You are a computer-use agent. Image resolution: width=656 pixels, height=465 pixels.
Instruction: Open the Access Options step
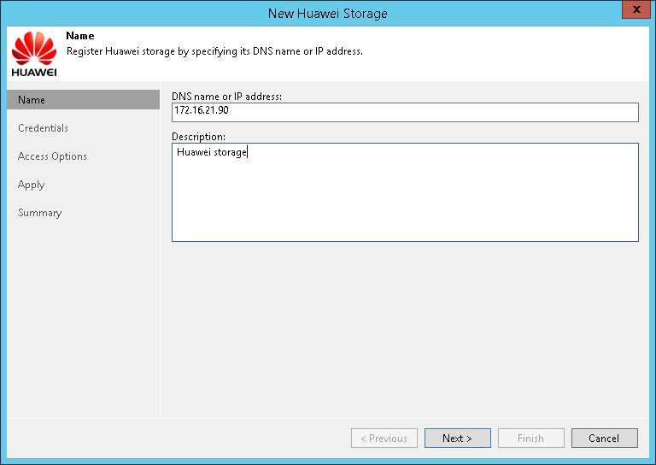click(x=52, y=156)
